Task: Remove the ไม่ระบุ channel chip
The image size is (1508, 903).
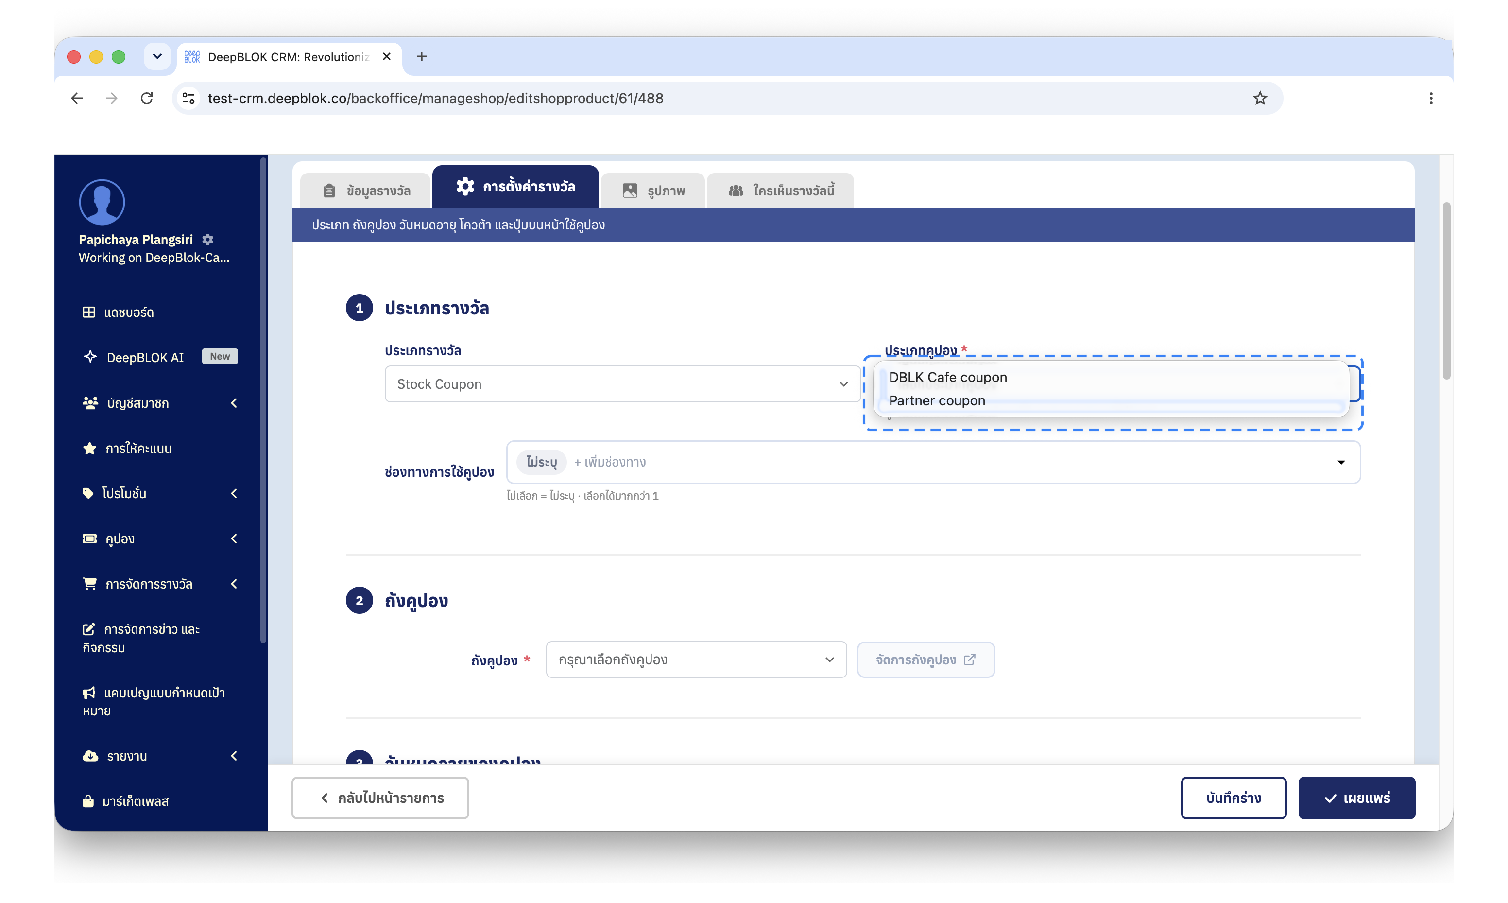Action: pos(541,462)
